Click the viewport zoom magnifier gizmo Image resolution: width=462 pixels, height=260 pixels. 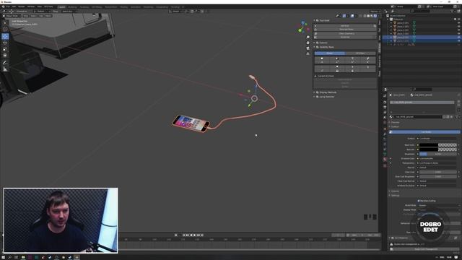coord(308,37)
